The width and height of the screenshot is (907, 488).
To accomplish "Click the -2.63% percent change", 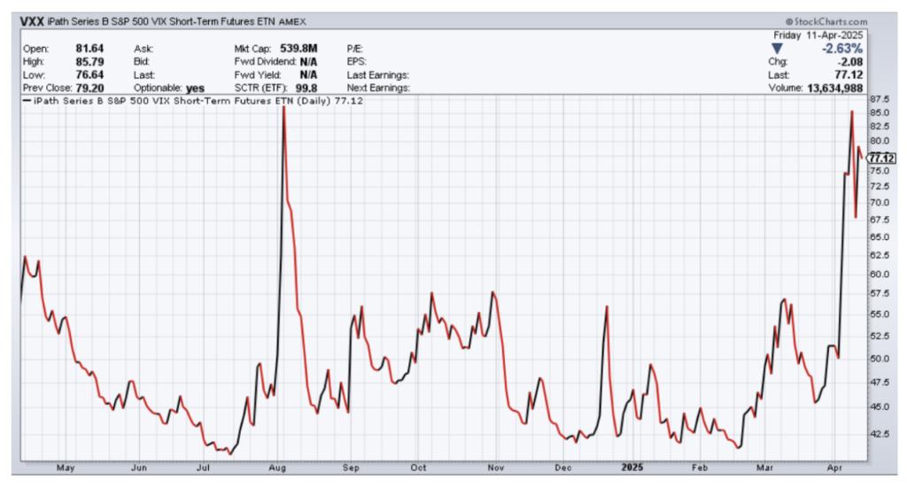I will point(842,49).
